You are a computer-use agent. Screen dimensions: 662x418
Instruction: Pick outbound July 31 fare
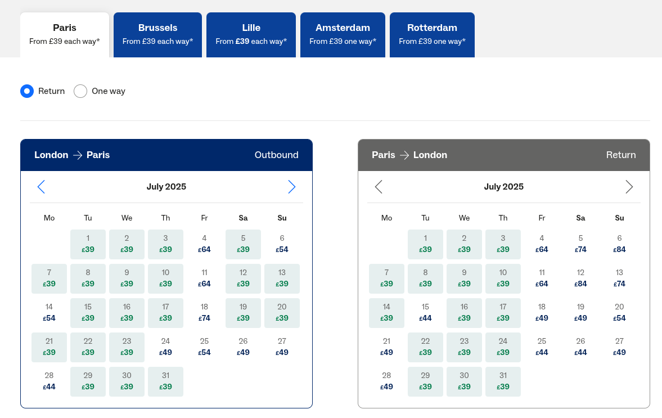click(x=165, y=381)
